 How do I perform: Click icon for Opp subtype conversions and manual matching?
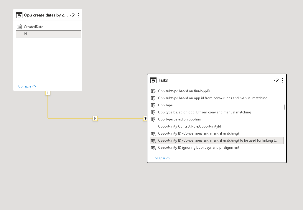coord(153,98)
